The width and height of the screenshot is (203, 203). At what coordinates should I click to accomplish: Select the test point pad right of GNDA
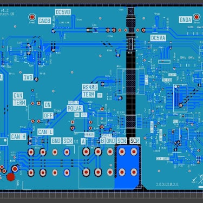point(197,17)
